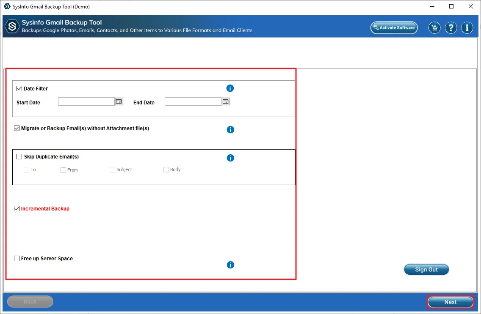The width and height of the screenshot is (481, 314).
Task: Disable the Date Filter checkbox
Action: (19, 88)
